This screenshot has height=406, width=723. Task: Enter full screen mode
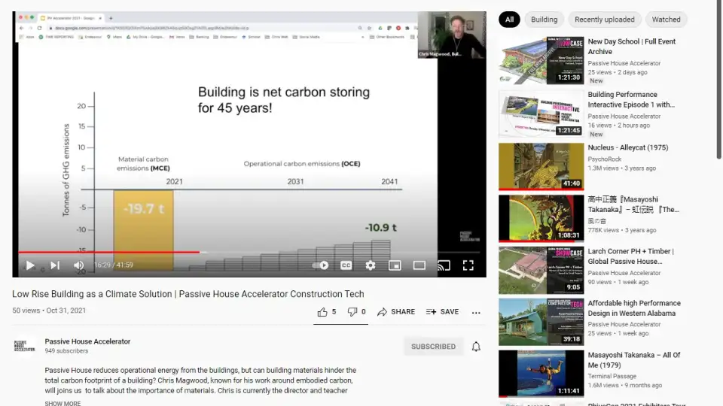tap(468, 265)
